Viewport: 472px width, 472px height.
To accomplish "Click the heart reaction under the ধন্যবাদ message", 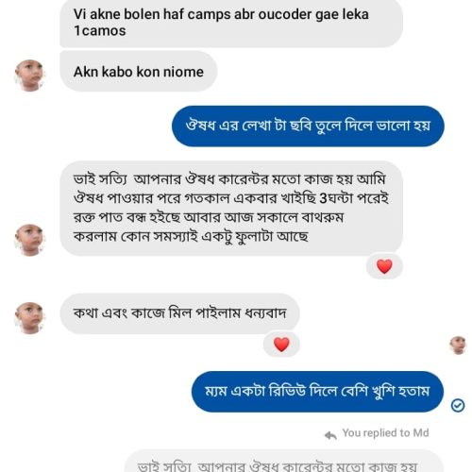I will (x=281, y=344).
